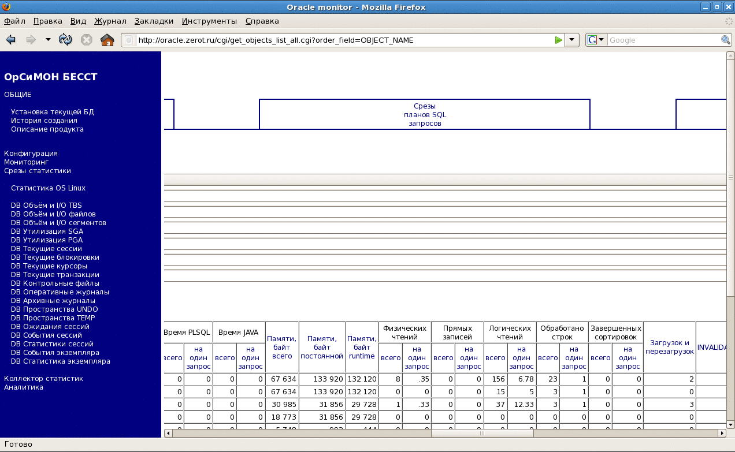Open the DB Текущие сессии link

[x=46, y=249]
